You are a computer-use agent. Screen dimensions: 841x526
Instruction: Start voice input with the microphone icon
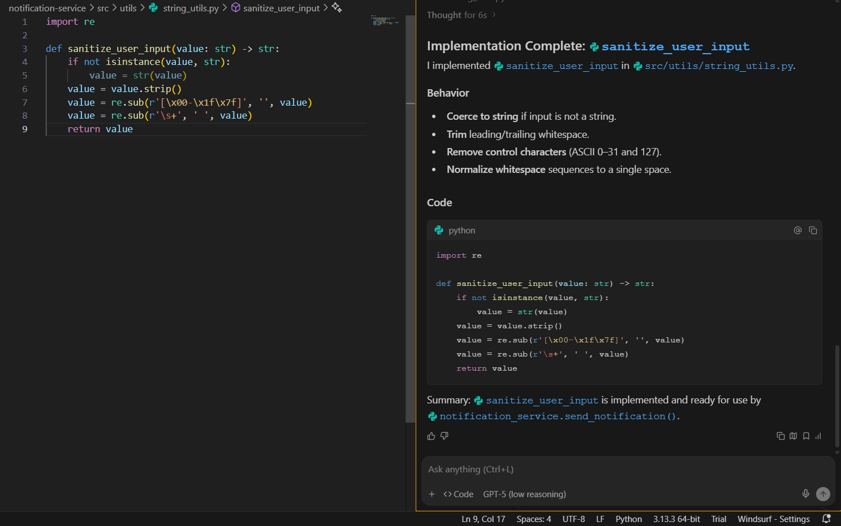805,493
